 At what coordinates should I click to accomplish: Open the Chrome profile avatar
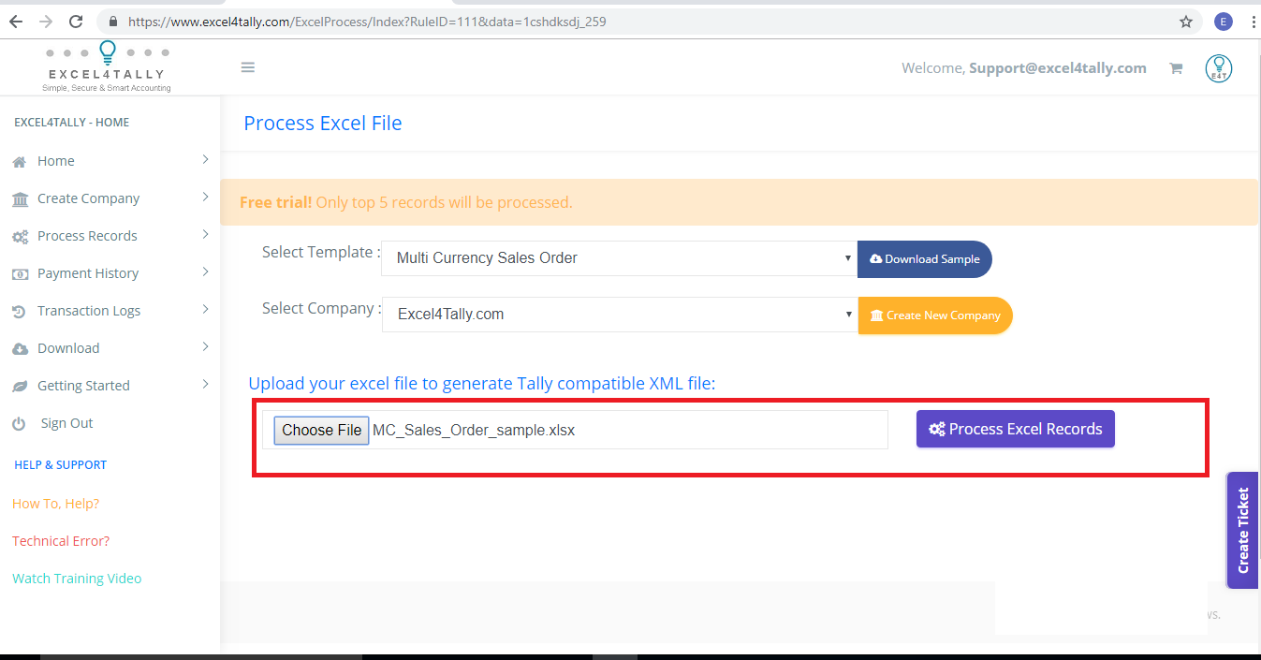[x=1223, y=22]
